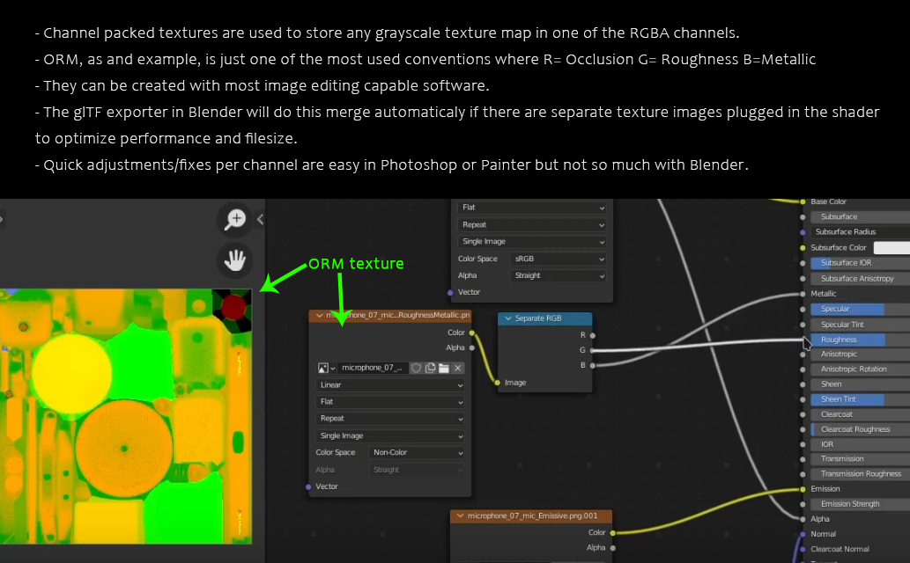Screen dimensions: 910x563
Task: Click the Emission Strength value field
Action: pos(860,504)
